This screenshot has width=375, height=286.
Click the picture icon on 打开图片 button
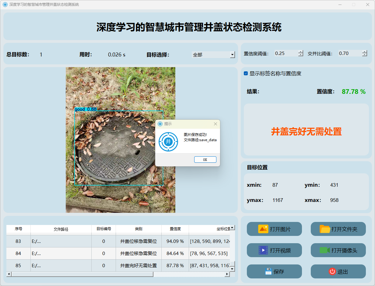(263, 229)
